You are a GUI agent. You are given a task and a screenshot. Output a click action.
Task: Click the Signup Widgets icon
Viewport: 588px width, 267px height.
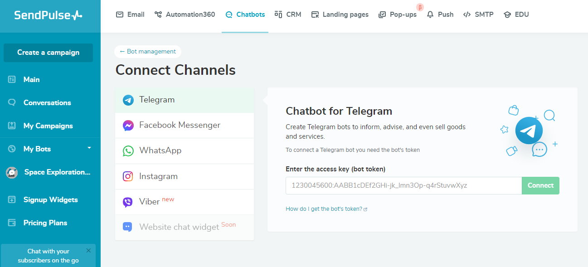click(12, 199)
